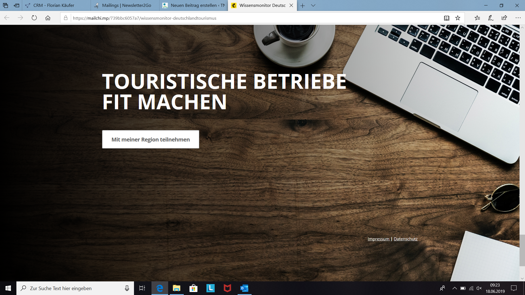Reload the page with refresh icon
525x295 pixels.
click(34, 18)
